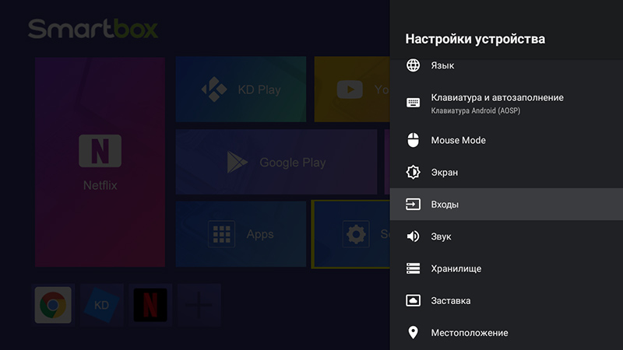623x350 pixels.
Task: Launch Chrome from the shortcut bar
Action: click(53, 305)
